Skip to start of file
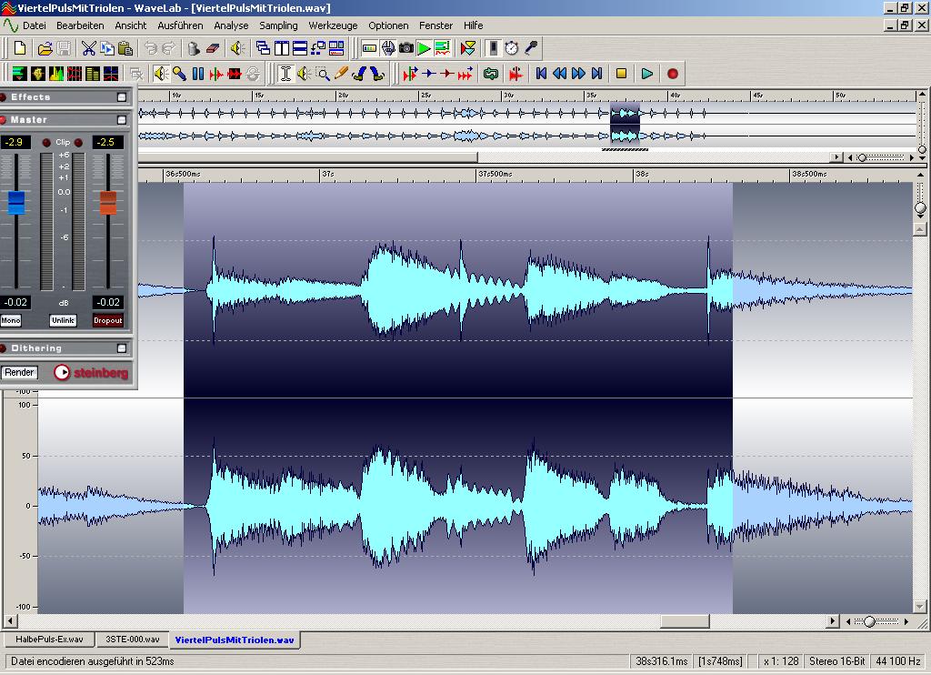The width and height of the screenshot is (931, 675). click(x=541, y=74)
